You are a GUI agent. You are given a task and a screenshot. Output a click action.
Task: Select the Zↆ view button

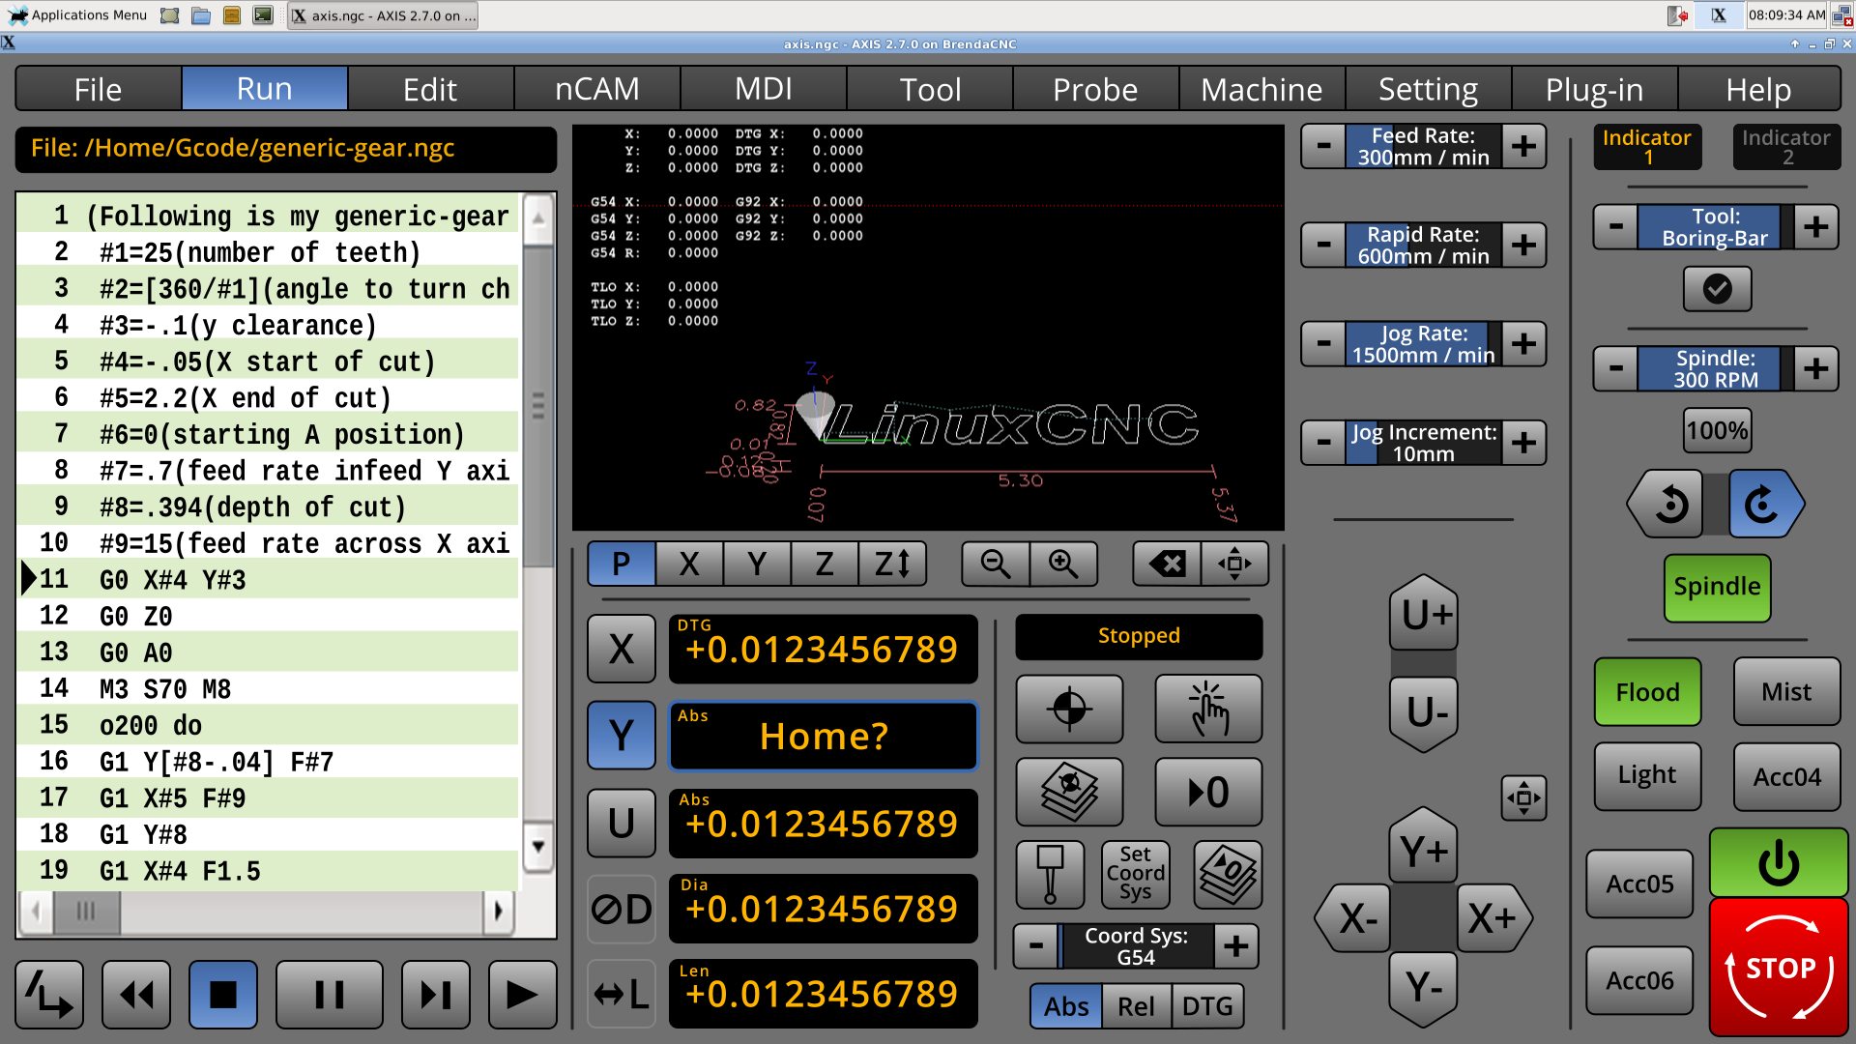[891, 564]
